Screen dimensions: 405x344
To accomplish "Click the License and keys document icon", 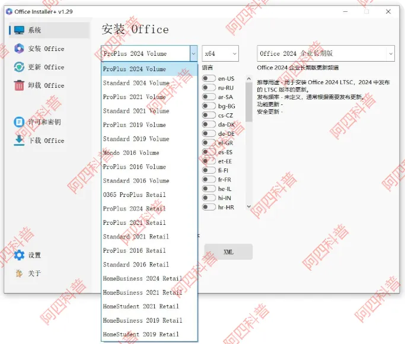I will click(19, 122).
